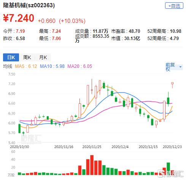The image size is (186, 180).
Task: Click the first green candlestick at 2020/10/30
Action: click(19, 129)
